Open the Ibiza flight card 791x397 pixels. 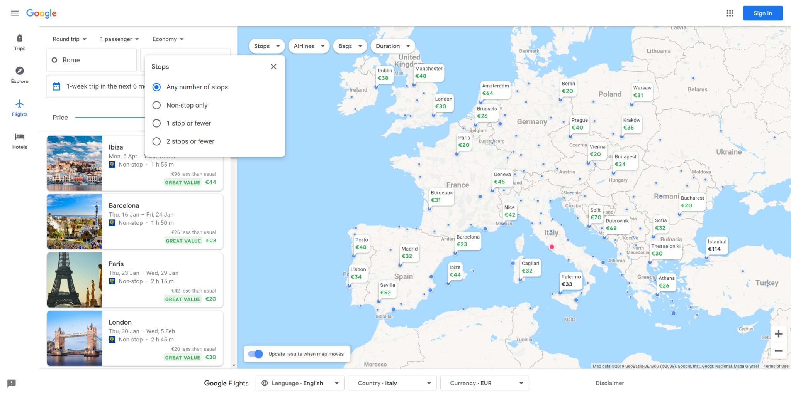tap(135, 163)
